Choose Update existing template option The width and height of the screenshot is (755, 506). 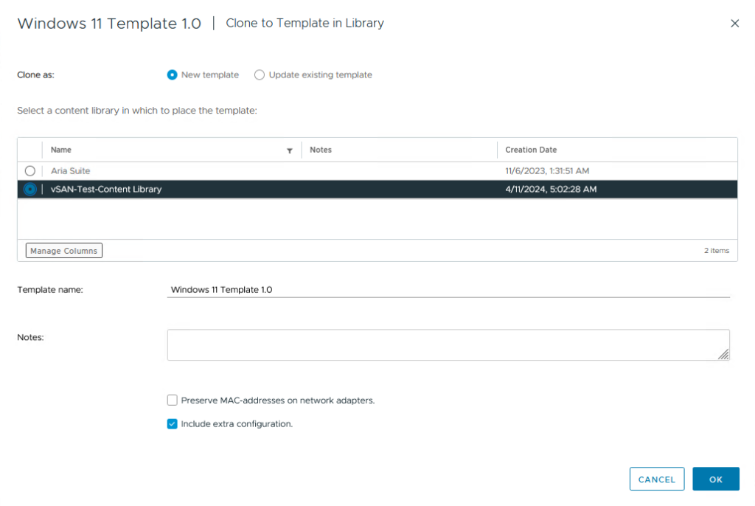coord(260,74)
